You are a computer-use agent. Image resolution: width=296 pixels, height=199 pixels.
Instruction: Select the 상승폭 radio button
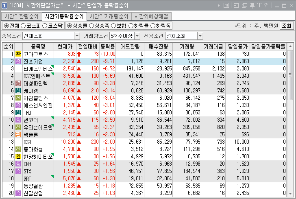point(91,26)
